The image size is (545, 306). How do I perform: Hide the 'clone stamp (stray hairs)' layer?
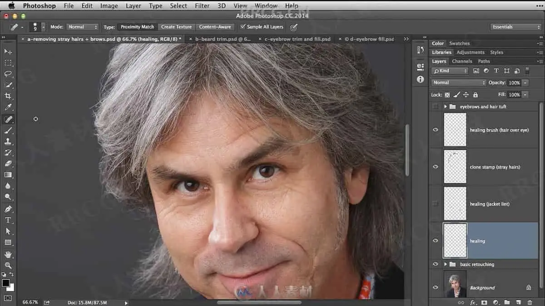(x=436, y=167)
